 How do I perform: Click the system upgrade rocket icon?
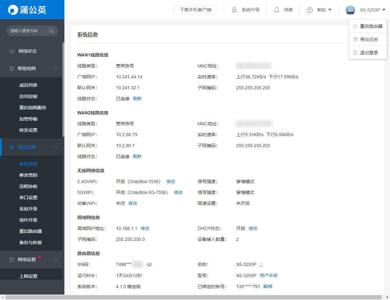[x=234, y=10]
